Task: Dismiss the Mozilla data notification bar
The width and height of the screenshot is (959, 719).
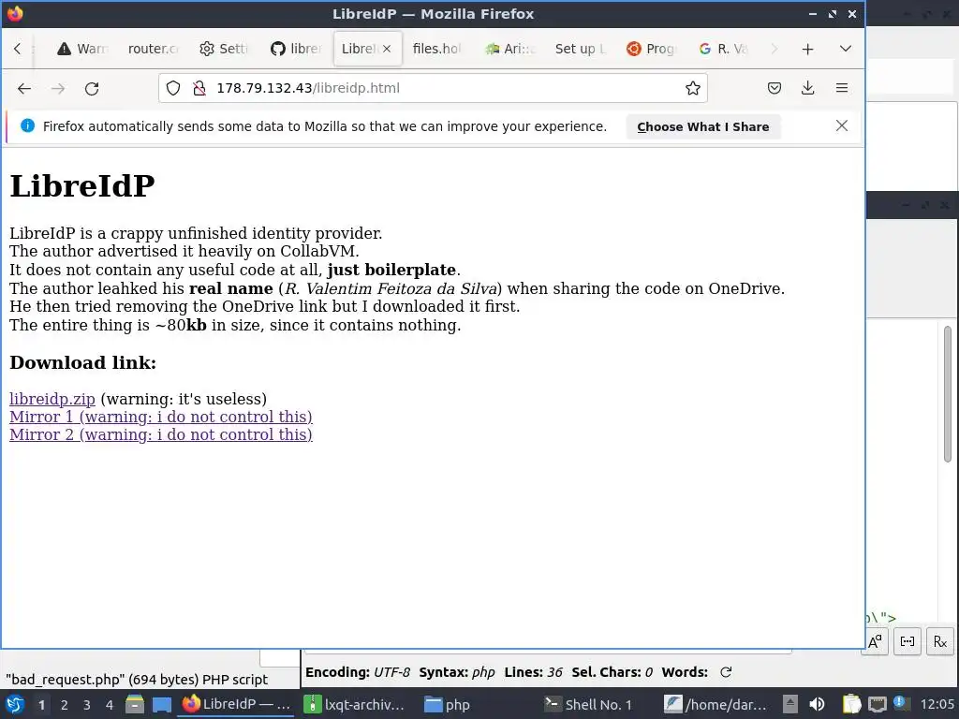Action: coord(842,126)
